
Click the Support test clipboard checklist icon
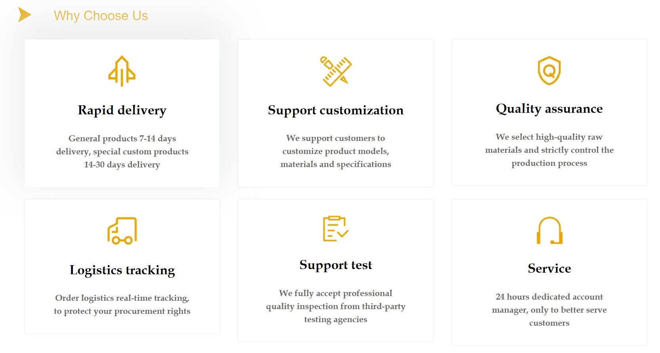click(x=336, y=228)
